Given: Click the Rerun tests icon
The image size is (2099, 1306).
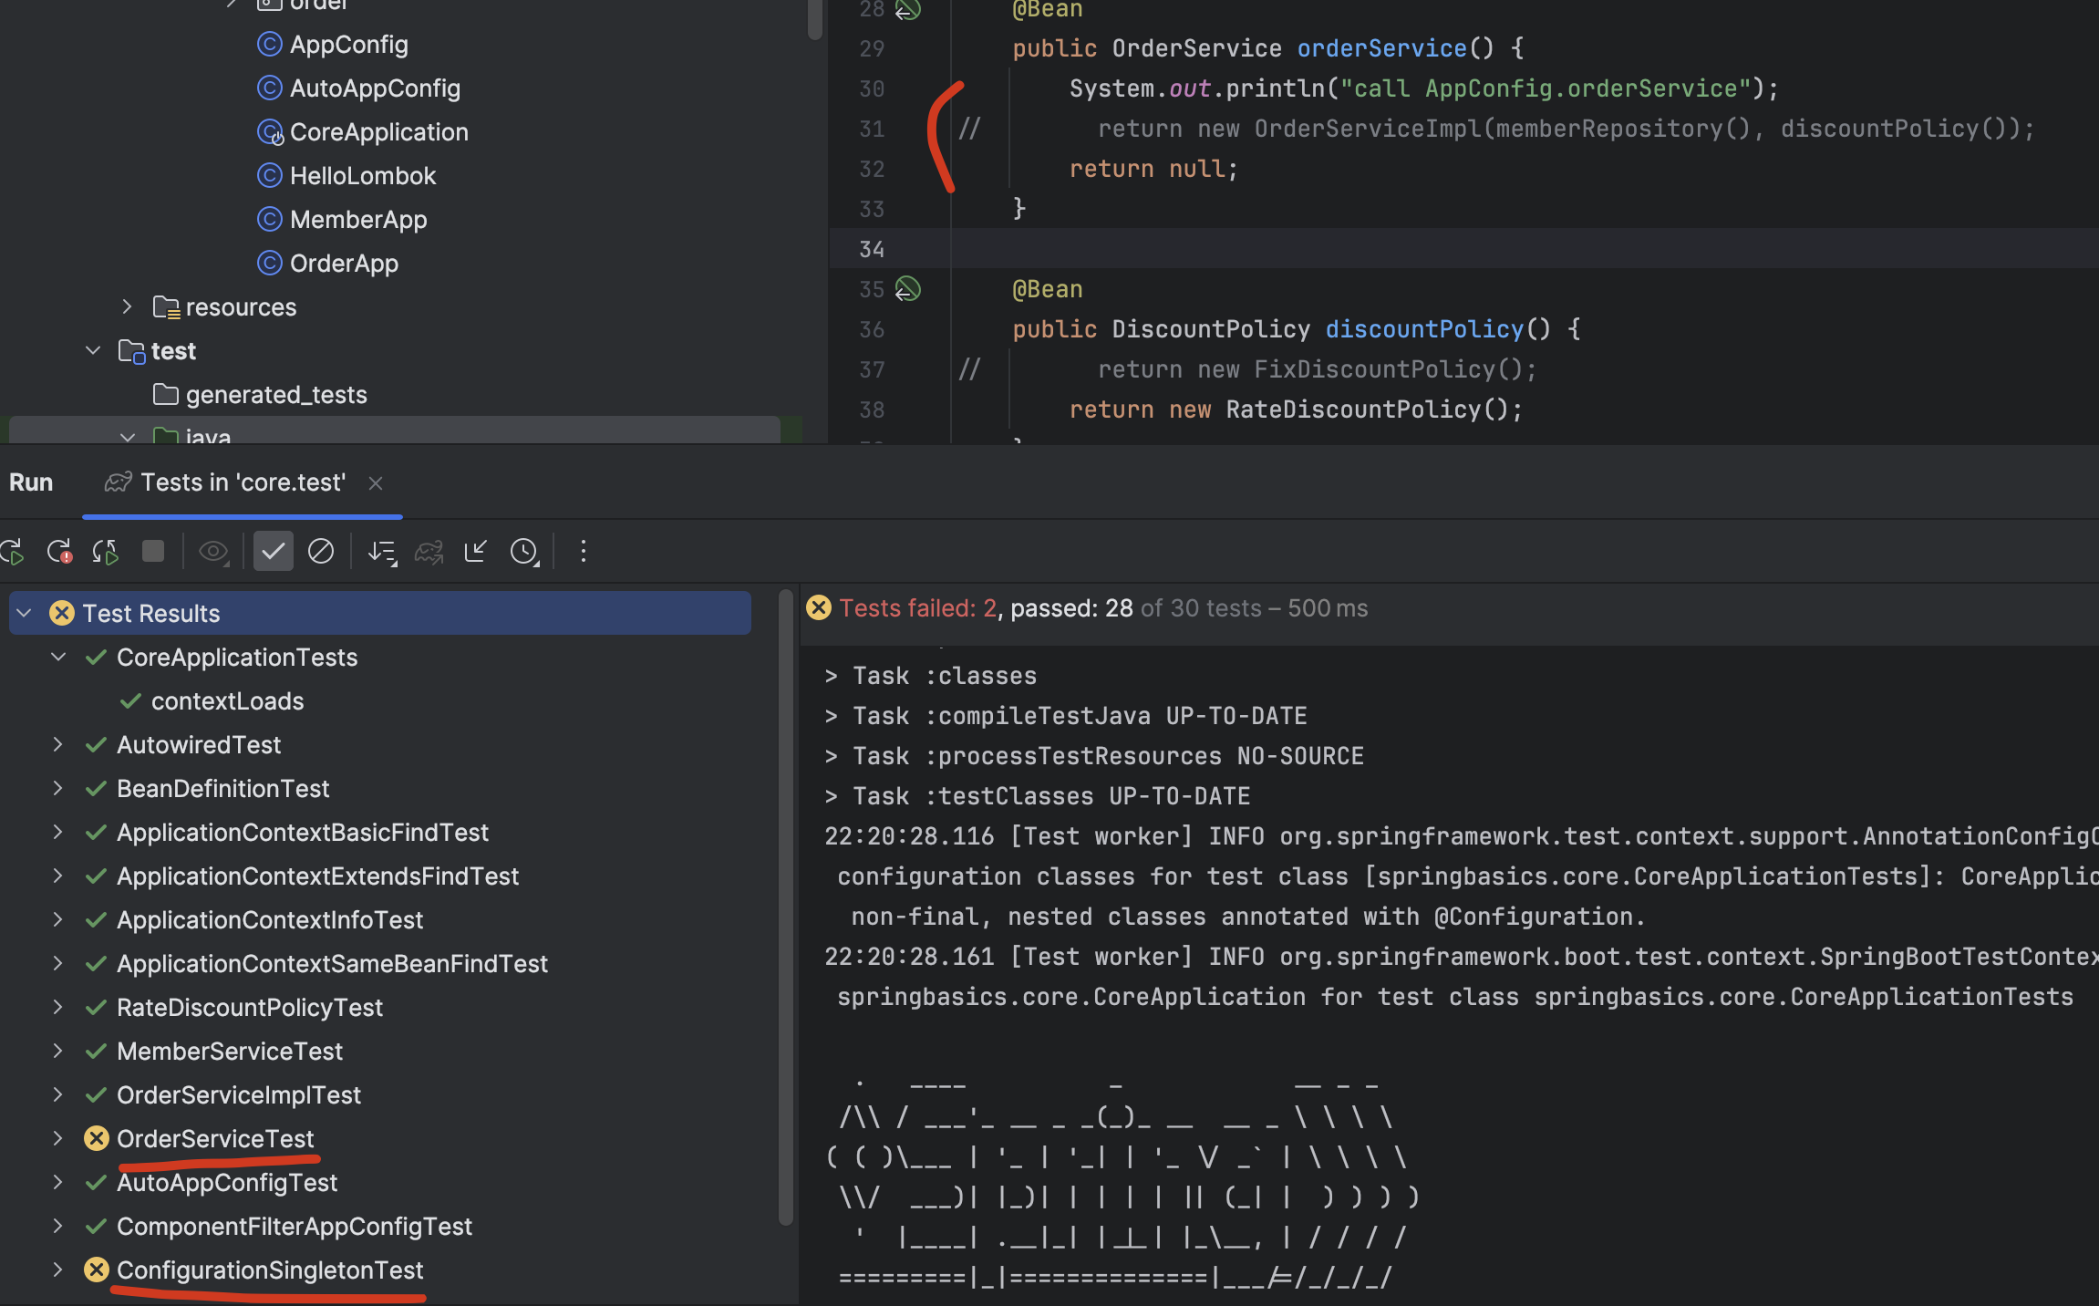Looking at the screenshot, I should 12,552.
